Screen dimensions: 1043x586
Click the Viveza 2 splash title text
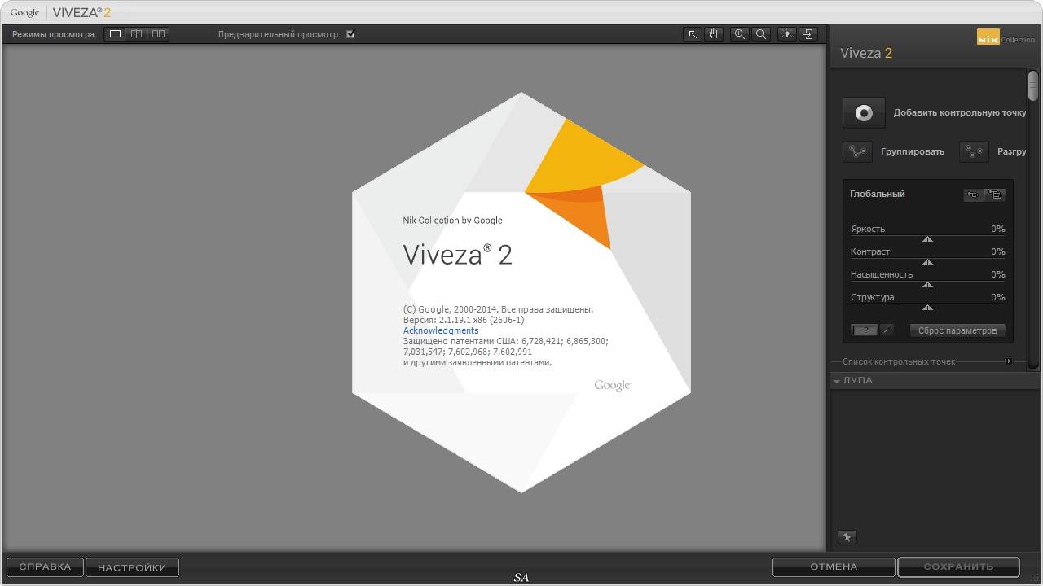[458, 255]
